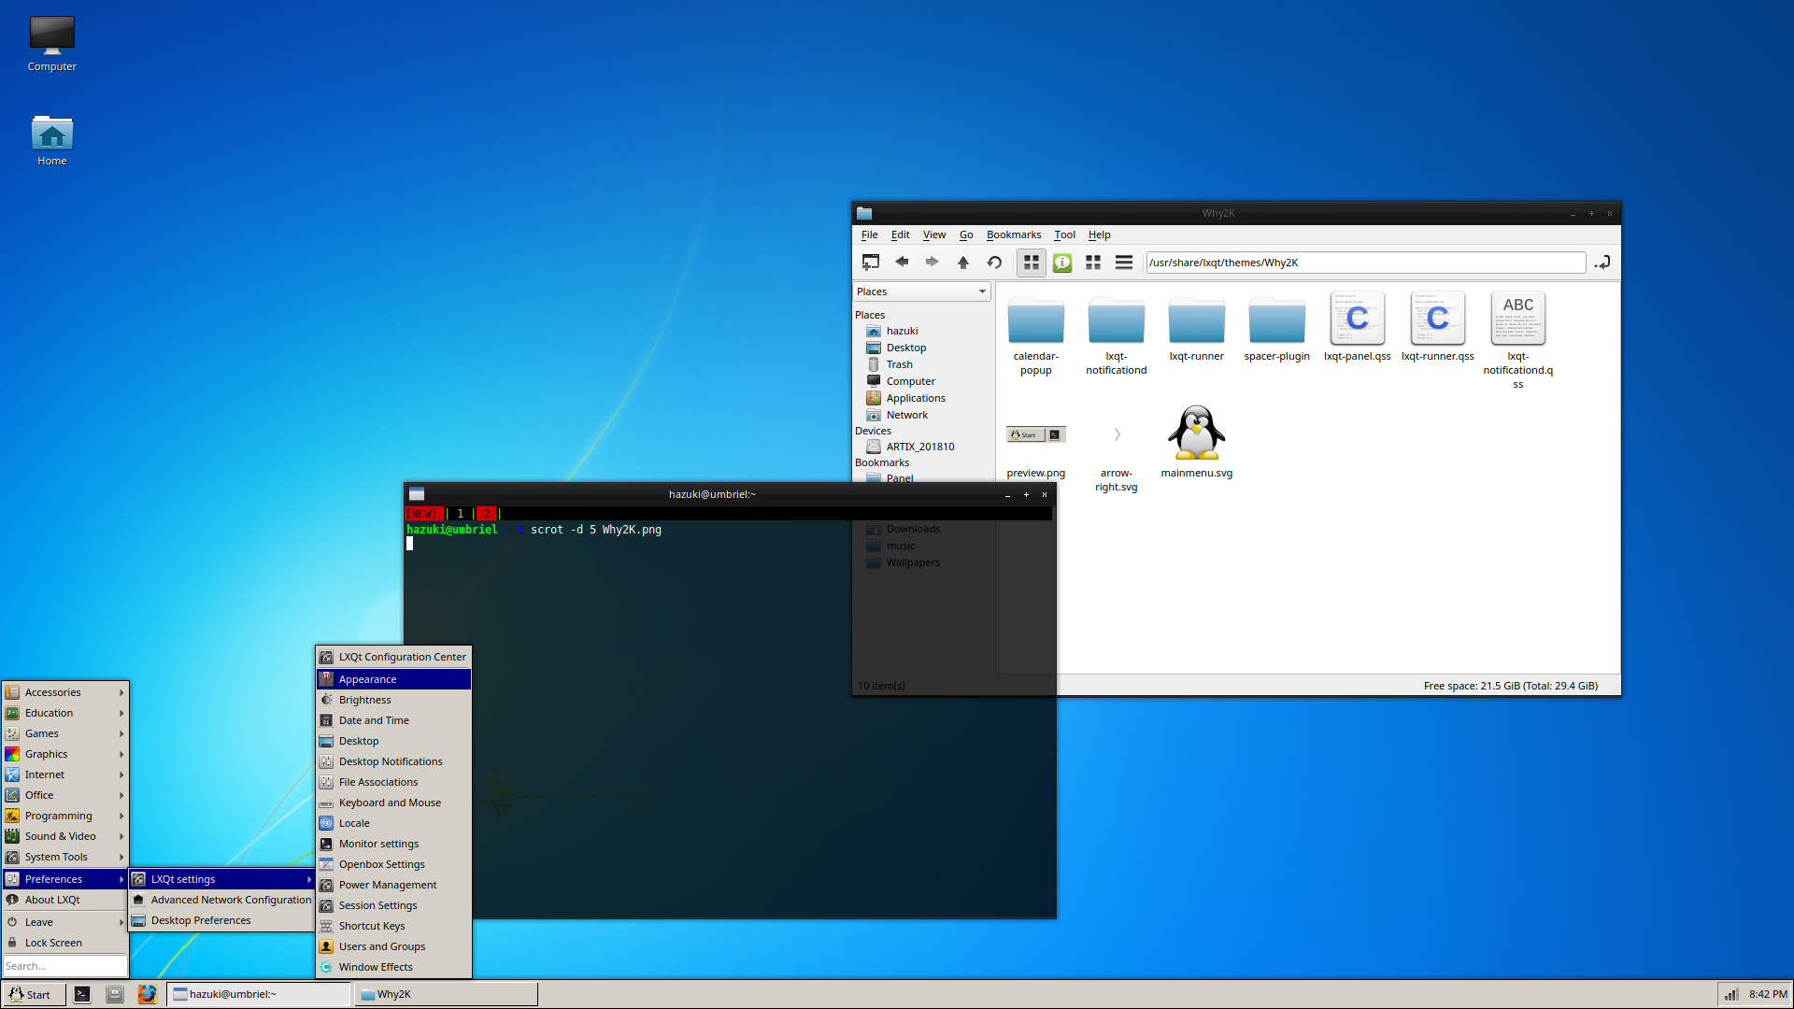The image size is (1794, 1009).
Task: Switch to hazuki@umbriel terminal taskbar button
Action: (259, 994)
